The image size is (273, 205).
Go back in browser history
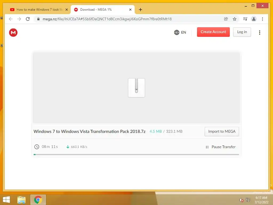click(11, 19)
